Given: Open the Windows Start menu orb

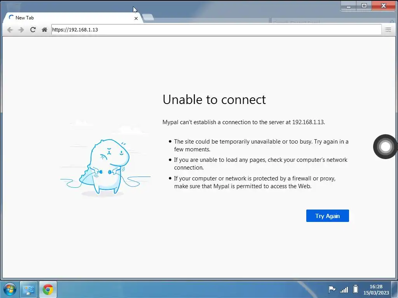Looking at the screenshot, I should pyautogui.click(x=10, y=289).
